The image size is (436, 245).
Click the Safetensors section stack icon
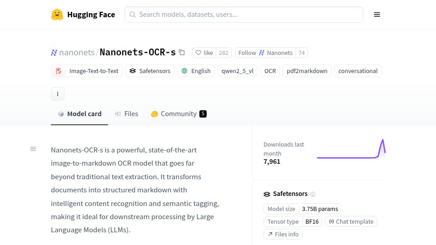[267, 194]
